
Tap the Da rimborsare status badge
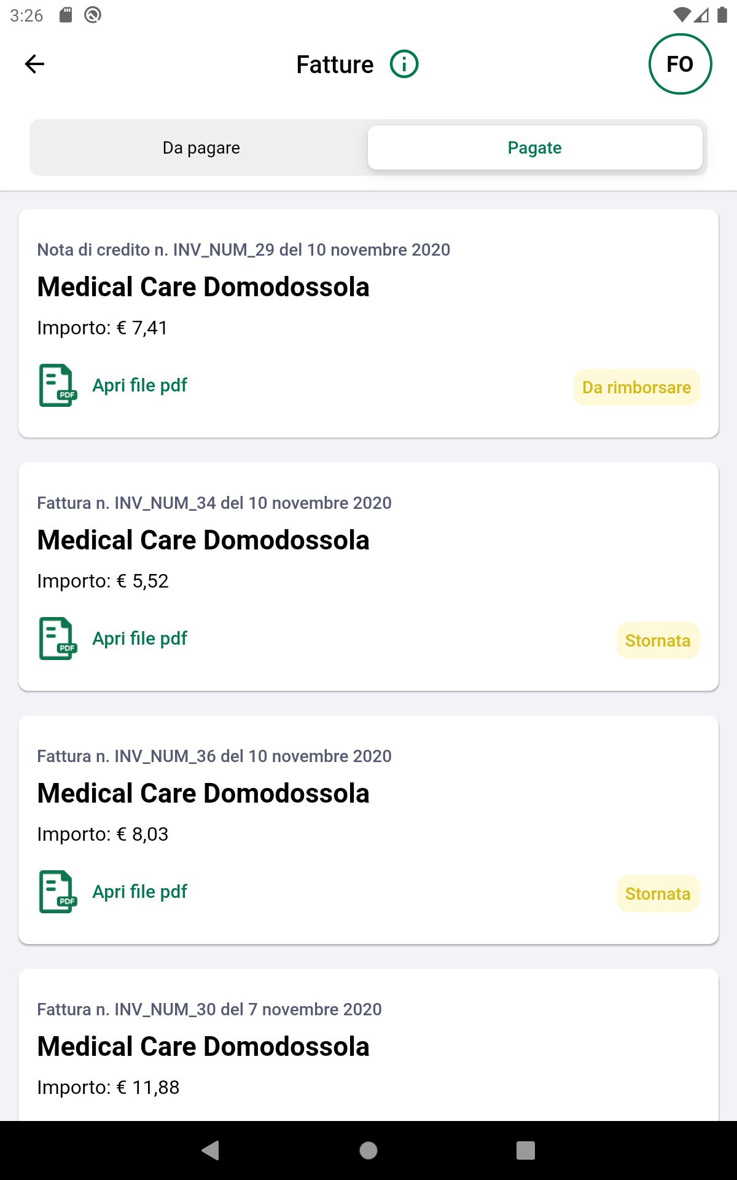pos(636,388)
